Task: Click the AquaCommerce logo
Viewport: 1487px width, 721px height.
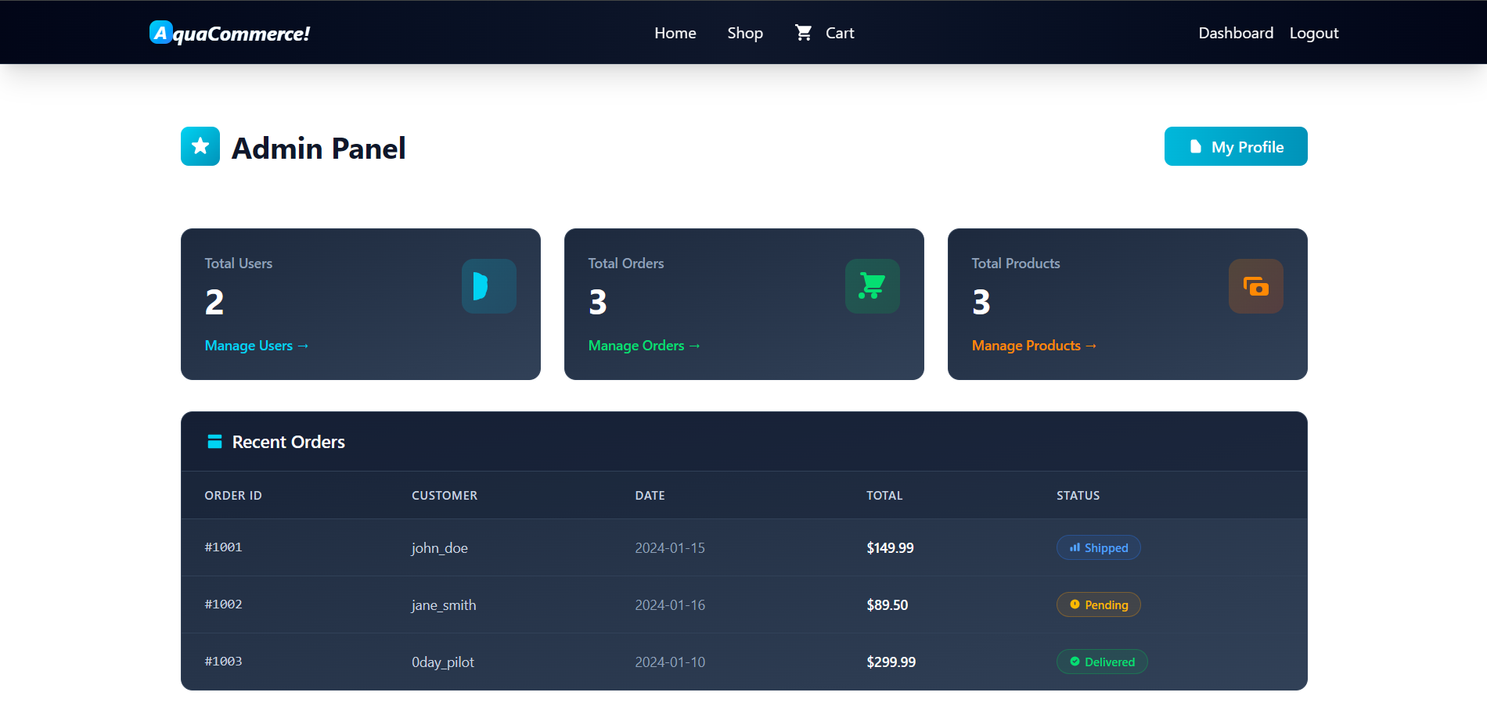Action: click(x=229, y=33)
